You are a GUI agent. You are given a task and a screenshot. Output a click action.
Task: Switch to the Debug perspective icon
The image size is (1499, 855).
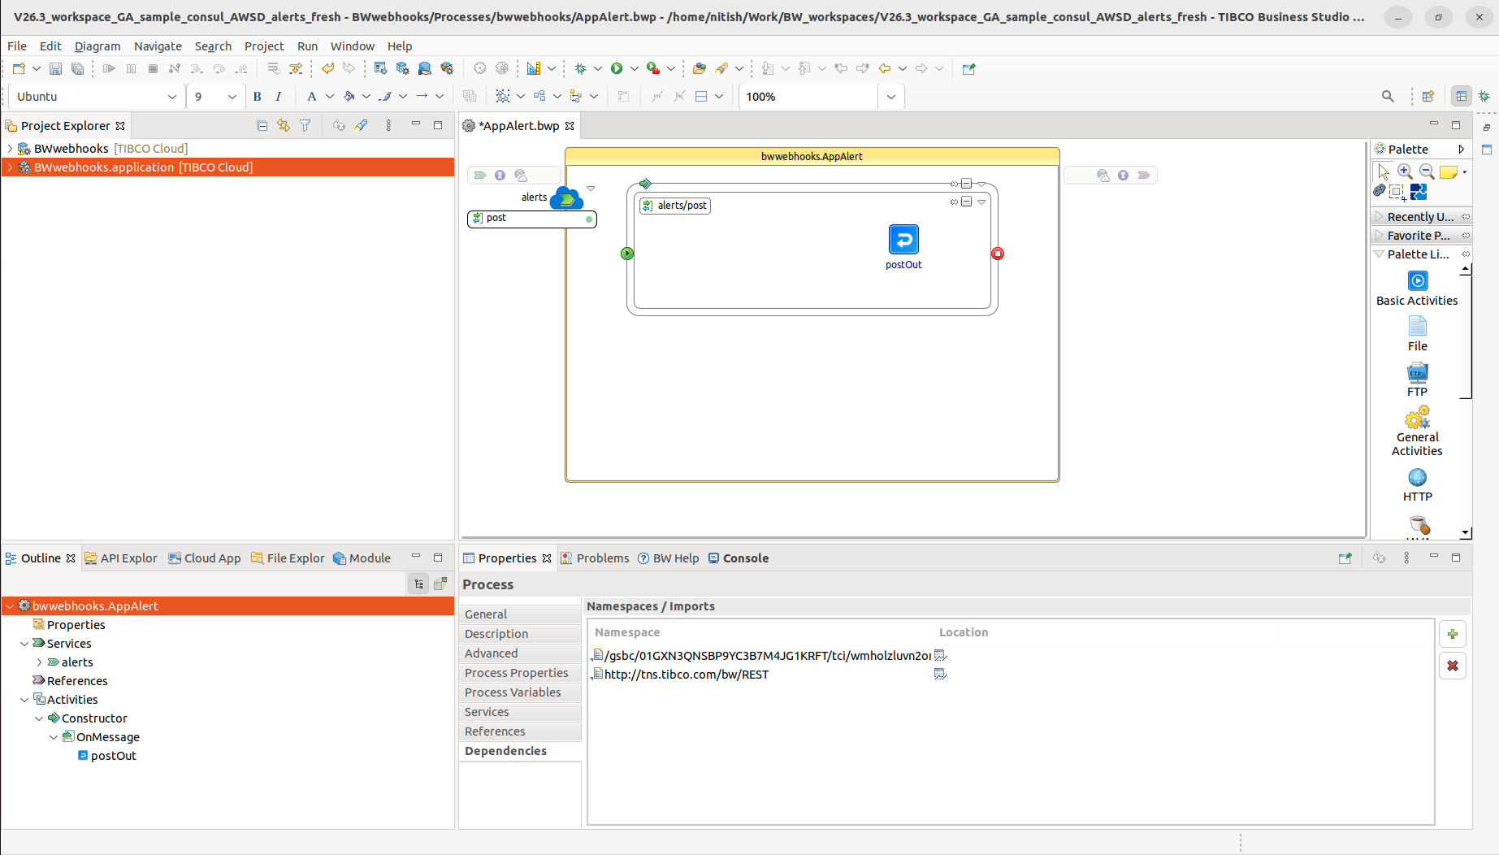tap(1484, 97)
